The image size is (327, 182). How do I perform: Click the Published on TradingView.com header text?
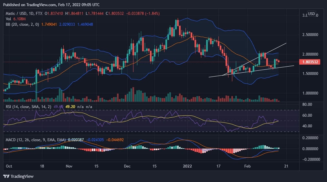click(51, 5)
